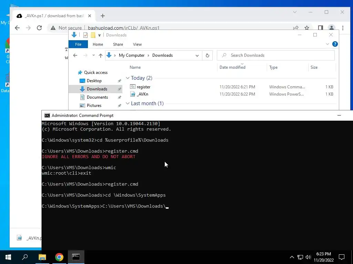Viewport: 353px width, 264px height.
Task: Open the Windows Start menu
Action: 8,257
